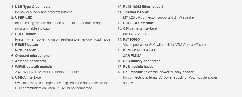Image resolution: width=242 pixels, height=97 pixels.
Task: Click the MIPI CSI 2-lane description
Action: tap(135, 34)
